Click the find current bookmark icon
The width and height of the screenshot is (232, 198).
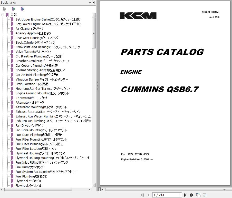(22, 9)
